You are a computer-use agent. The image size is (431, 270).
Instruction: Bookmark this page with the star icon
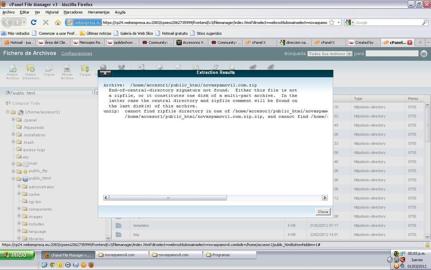coord(332,23)
